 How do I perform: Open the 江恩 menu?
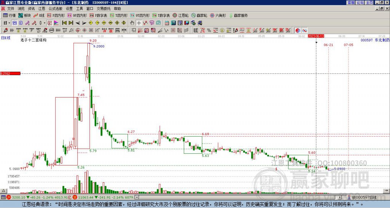pyautogui.click(x=42, y=8)
